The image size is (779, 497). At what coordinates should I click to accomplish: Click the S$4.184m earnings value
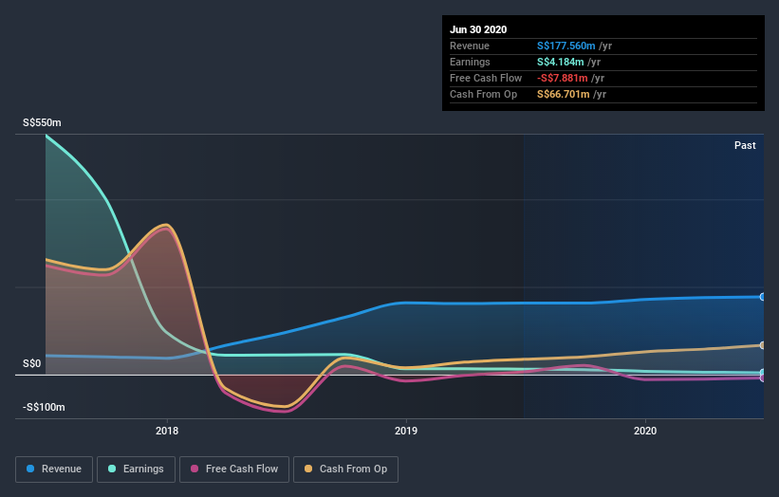(x=561, y=62)
